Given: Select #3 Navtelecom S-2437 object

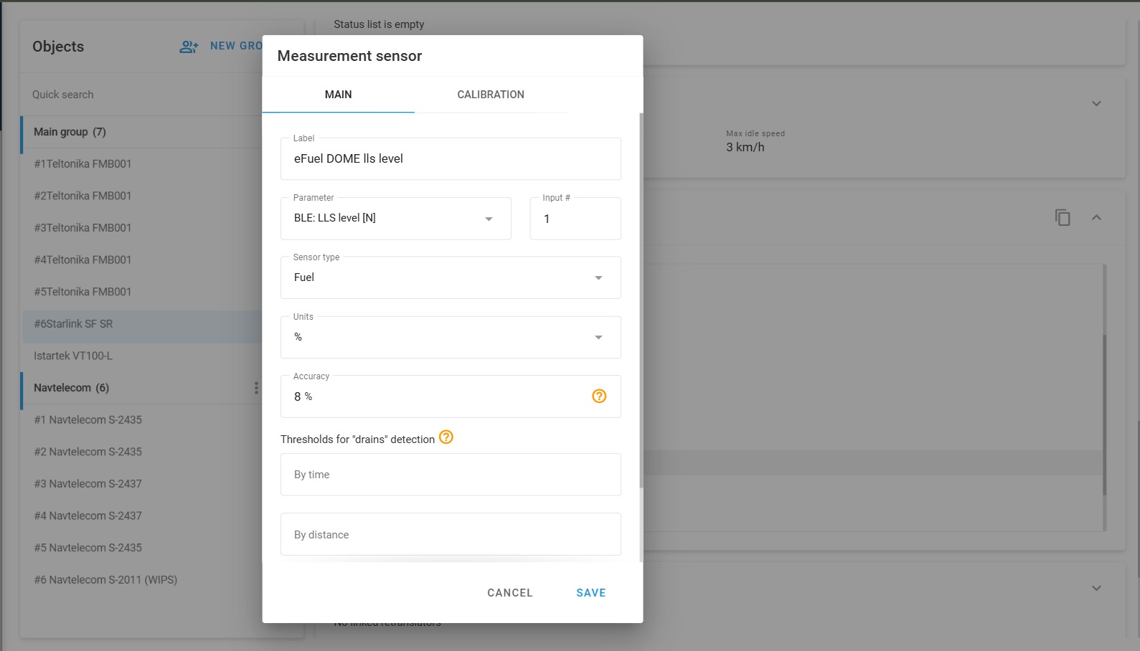Looking at the screenshot, I should 142,484.
